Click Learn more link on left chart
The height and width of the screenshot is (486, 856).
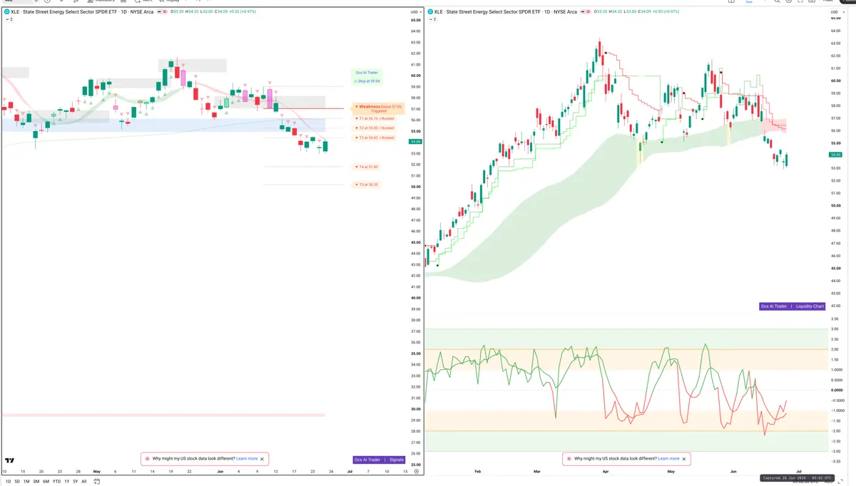[x=247, y=459]
